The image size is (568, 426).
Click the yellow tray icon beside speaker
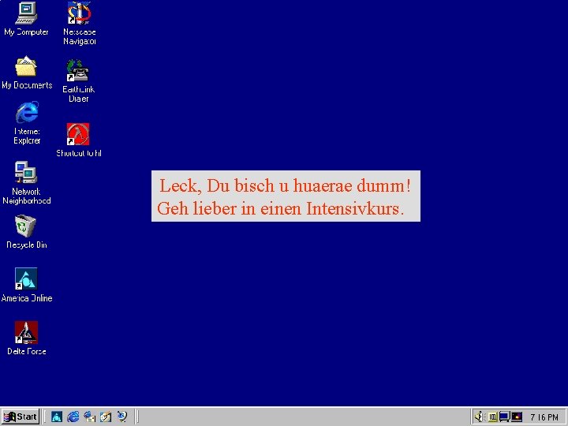click(x=492, y=417)
